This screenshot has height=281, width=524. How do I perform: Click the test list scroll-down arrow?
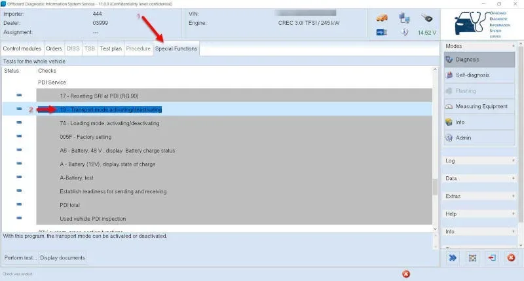435,229
